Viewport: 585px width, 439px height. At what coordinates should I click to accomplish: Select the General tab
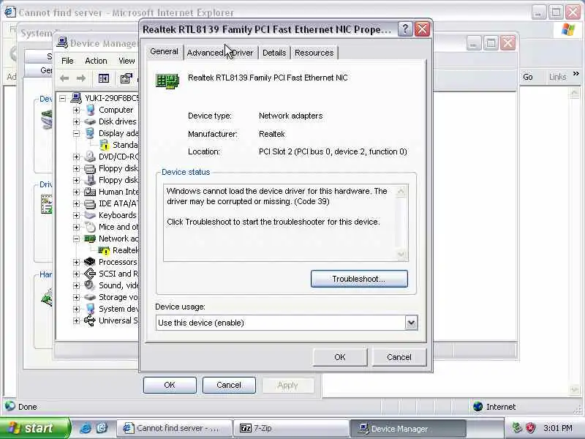164,51
